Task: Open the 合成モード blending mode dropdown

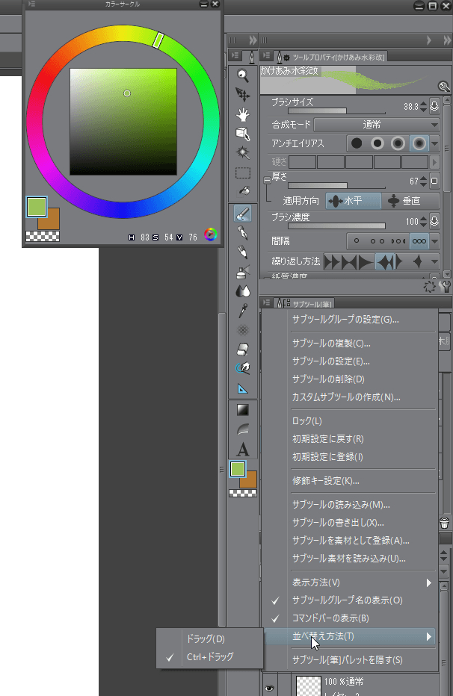Action: tap(376, 125)
